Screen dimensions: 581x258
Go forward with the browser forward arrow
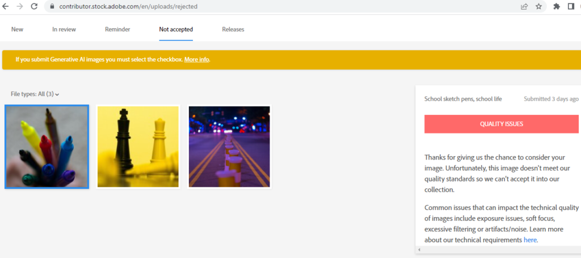click(x=20, y=6)
